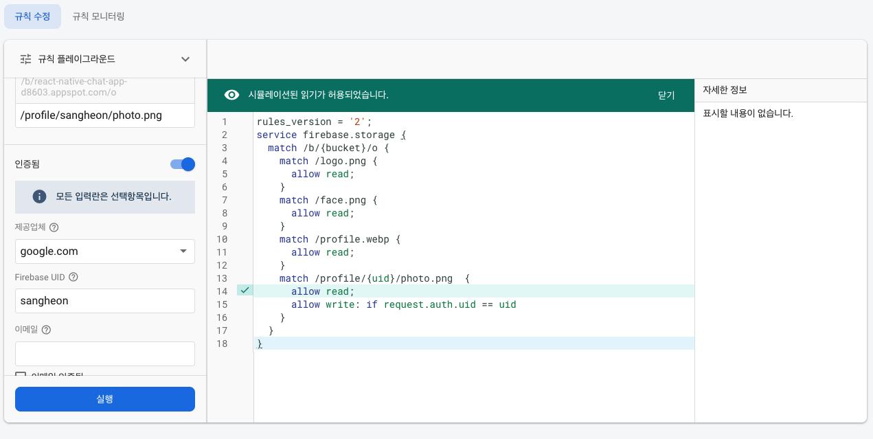This screenshot has height=439, width=873.
Task: Toggle the 인증됨 switch off
Action: [183, 164]
